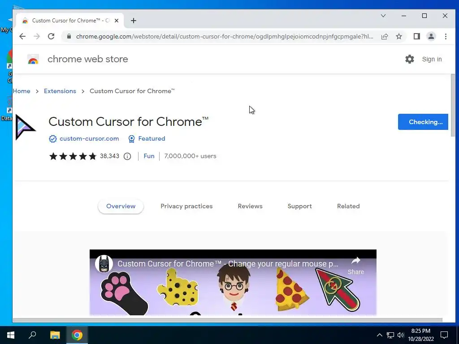
Task: Click the padlock site info icon
Action: (x=69, y=36)
